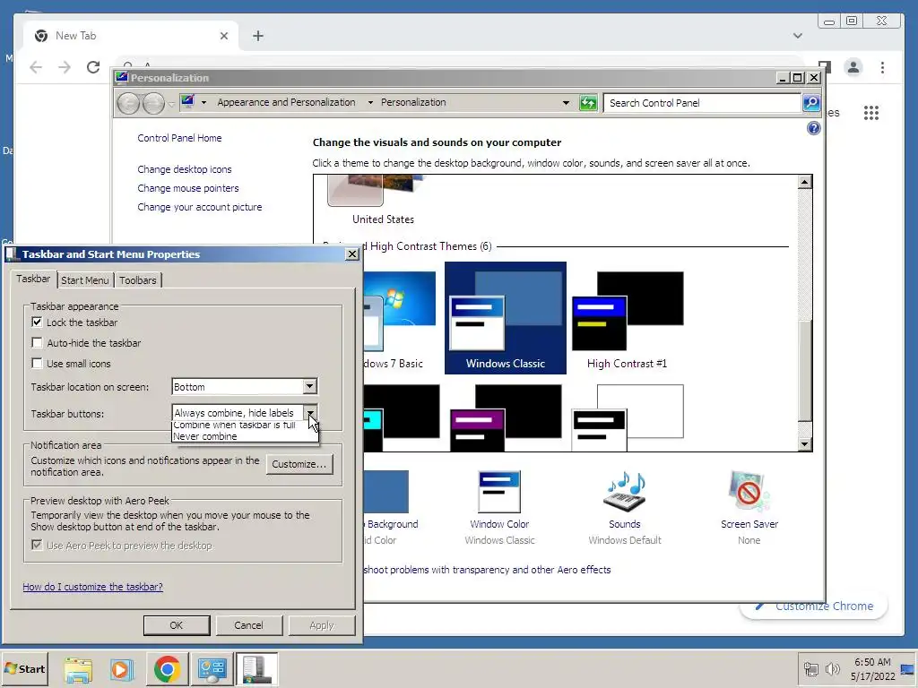Image resolution: width=918 pixels, height=688 pixels.
Task: Select the High Contrast #1 theme
Action: coord(627,318)
